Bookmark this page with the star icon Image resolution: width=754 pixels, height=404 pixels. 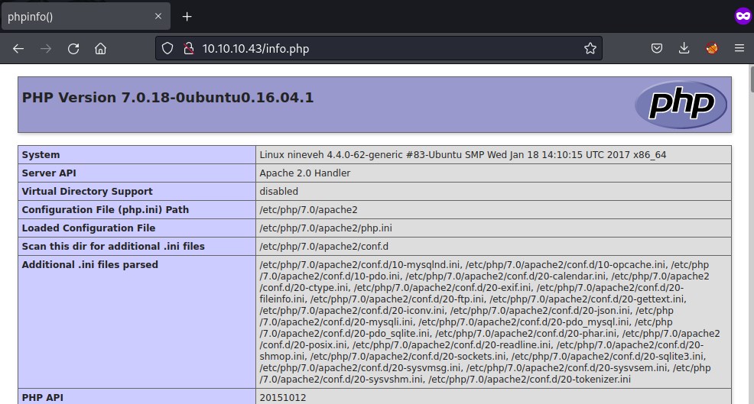[x=590, y=48]
